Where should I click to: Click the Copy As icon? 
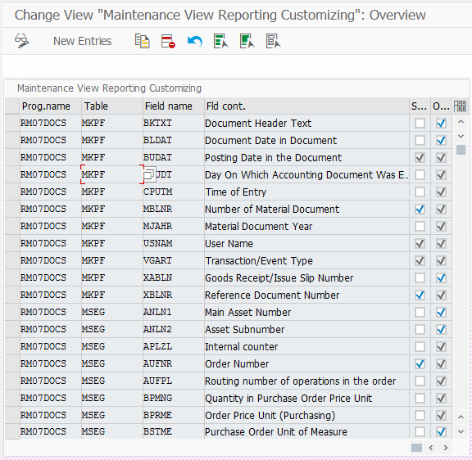pos(142,41)
